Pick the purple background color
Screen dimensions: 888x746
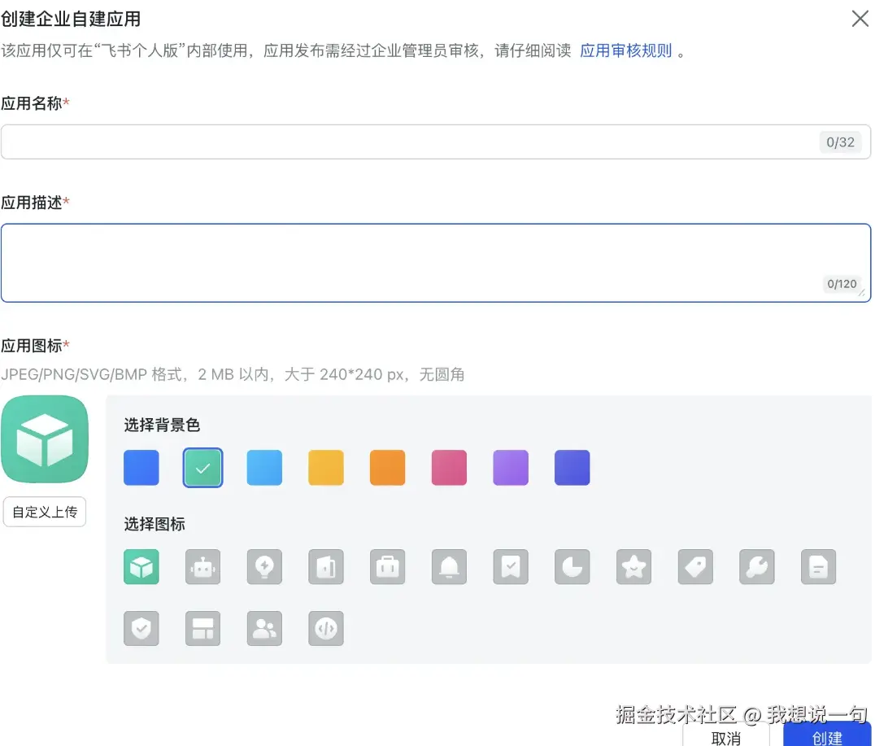tap(511, 468)
